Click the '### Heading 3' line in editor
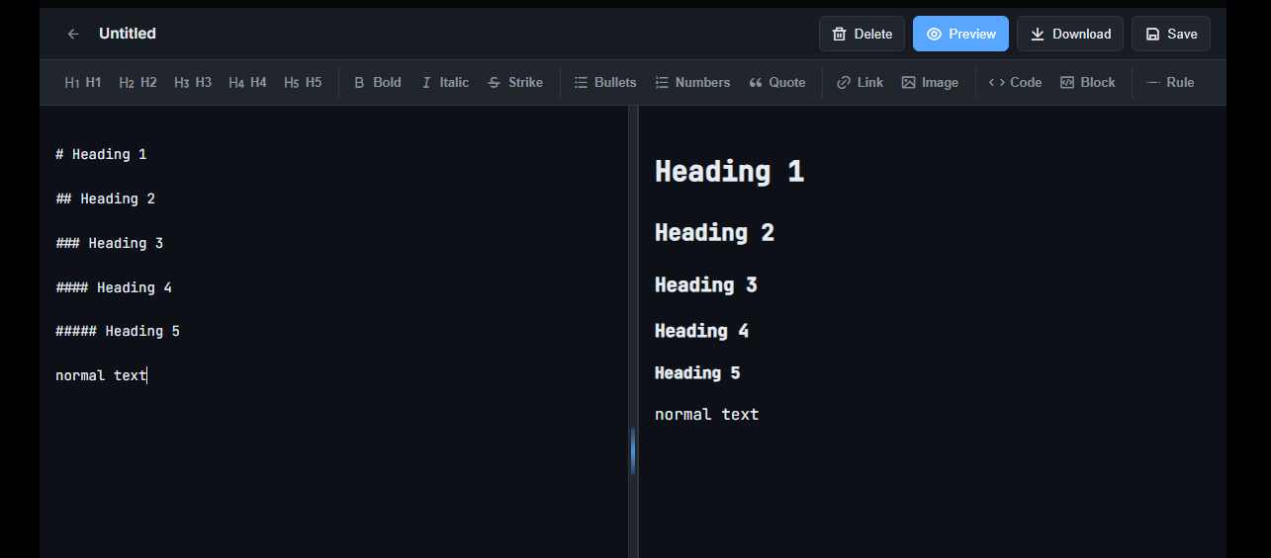Screen dimensions: 1271x558 click(x=109, y=243)
